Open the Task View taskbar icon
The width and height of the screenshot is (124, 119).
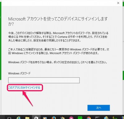click(9, 118)
